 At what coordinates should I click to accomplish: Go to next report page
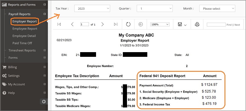103,24
